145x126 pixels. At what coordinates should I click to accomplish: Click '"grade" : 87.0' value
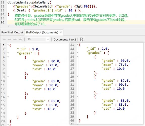click(x=116, y=81)
